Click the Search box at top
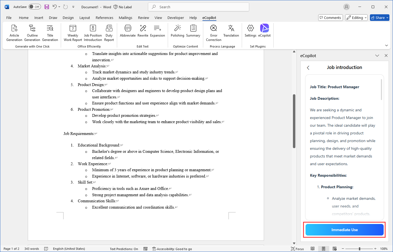393x252 pixels. point(198,7)
